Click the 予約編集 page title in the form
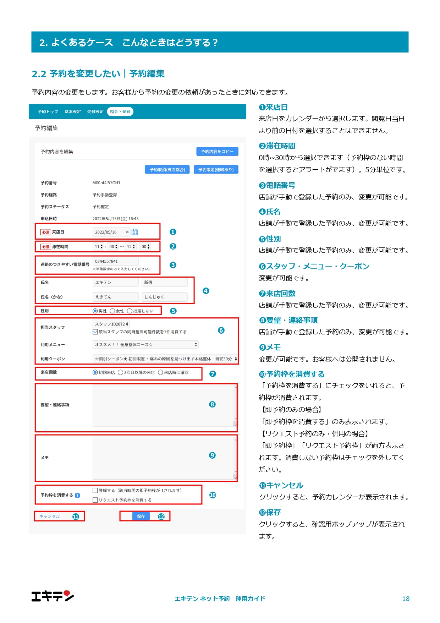 (46, 128)
